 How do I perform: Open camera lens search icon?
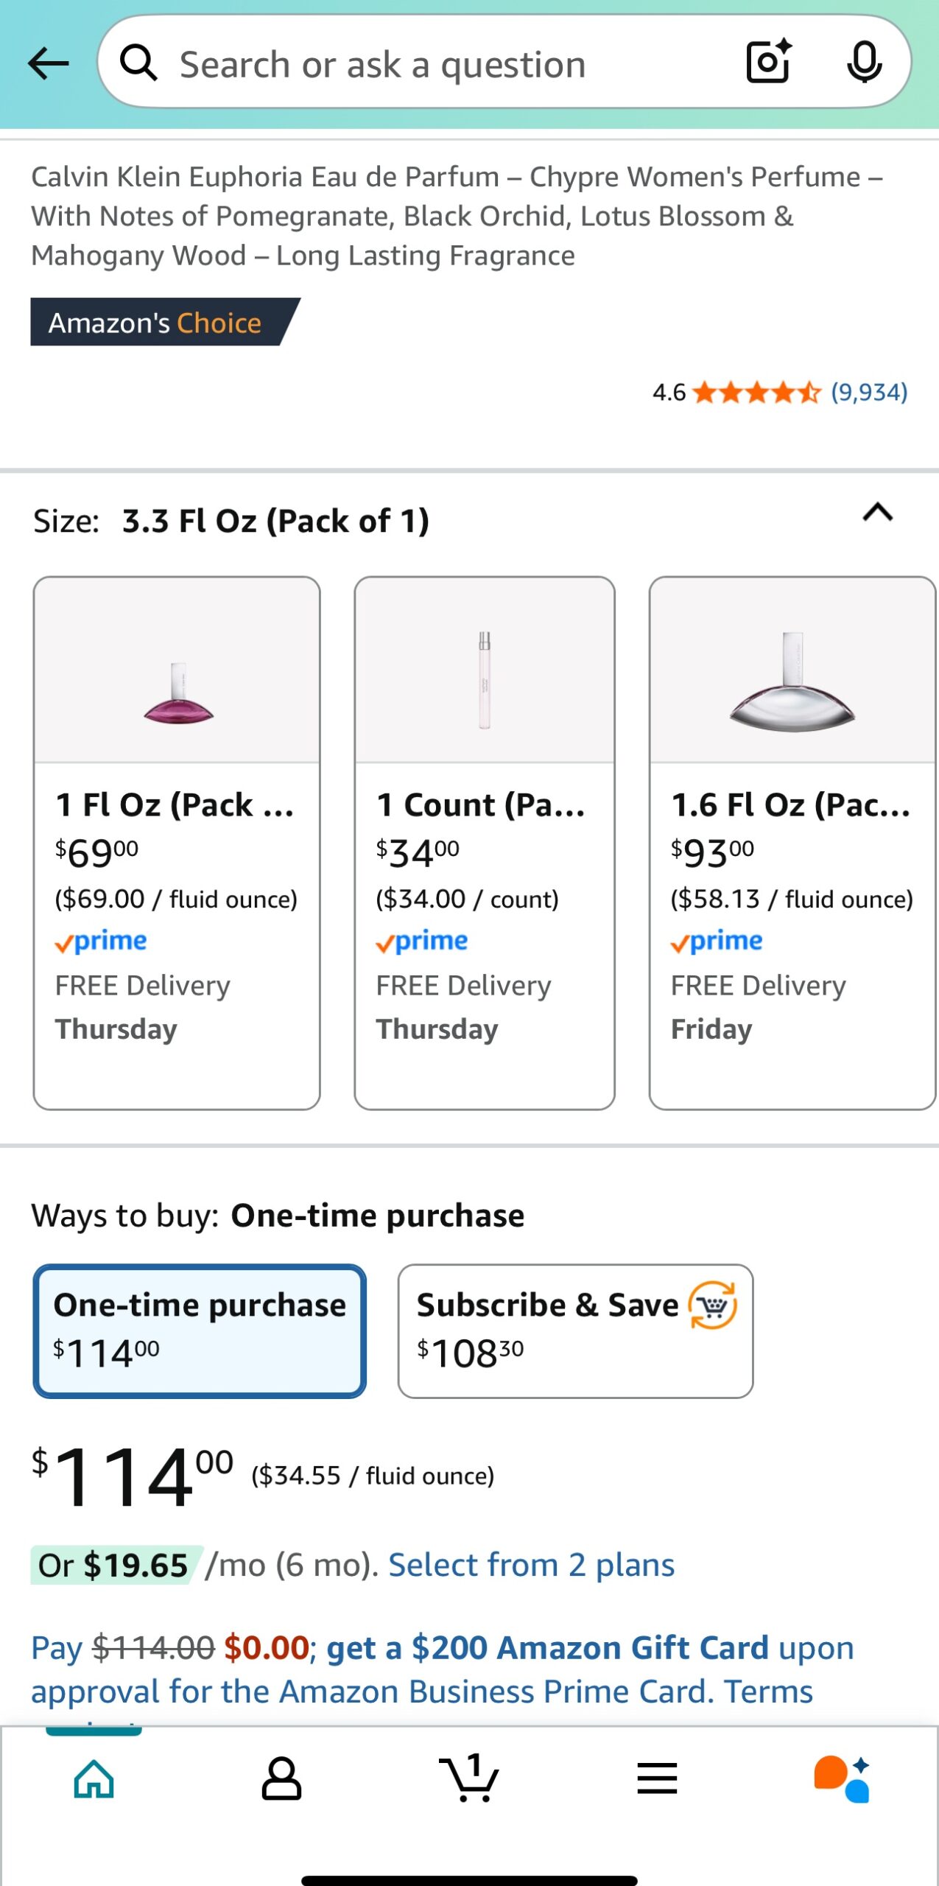[769, 62]
